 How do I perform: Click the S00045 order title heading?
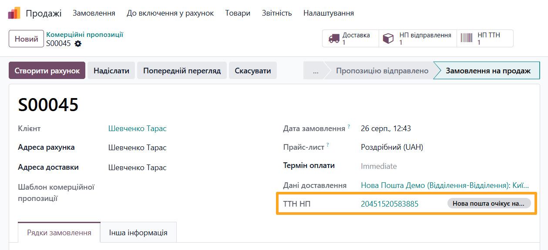pos(48,105)
